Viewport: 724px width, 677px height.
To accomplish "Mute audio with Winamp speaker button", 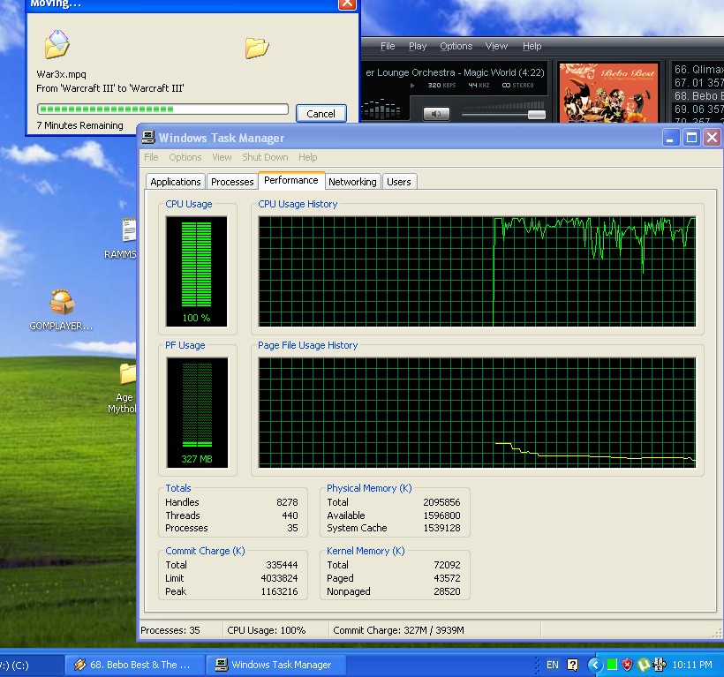I will pos(436,114).
